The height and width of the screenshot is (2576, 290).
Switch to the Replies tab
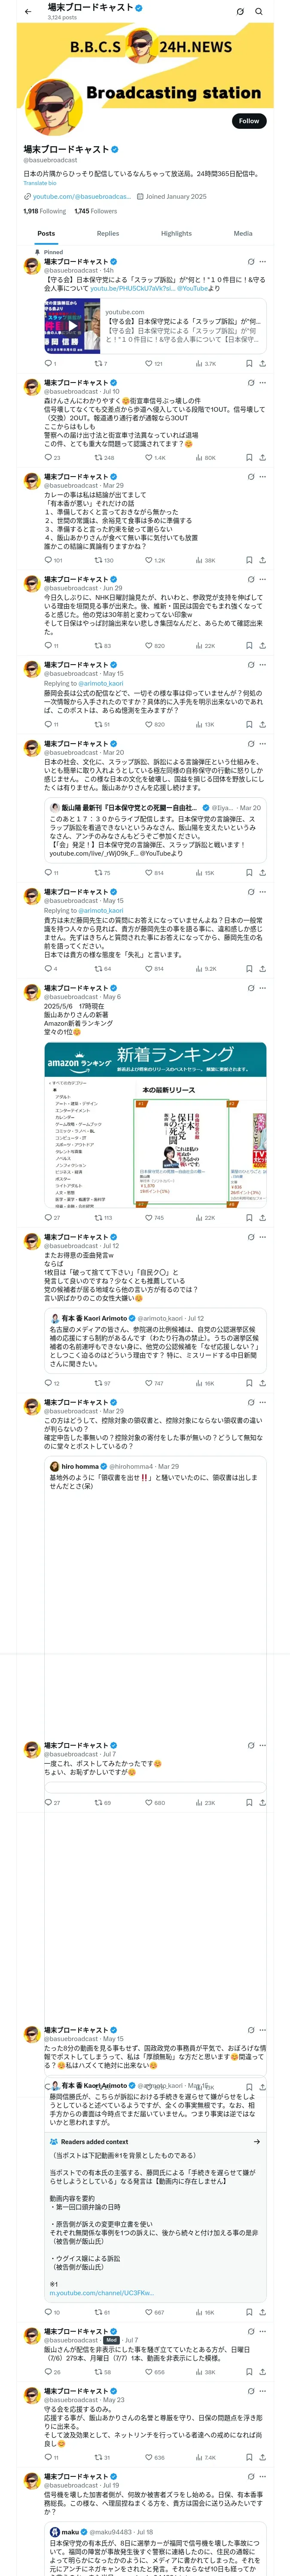tap(108, 233)
